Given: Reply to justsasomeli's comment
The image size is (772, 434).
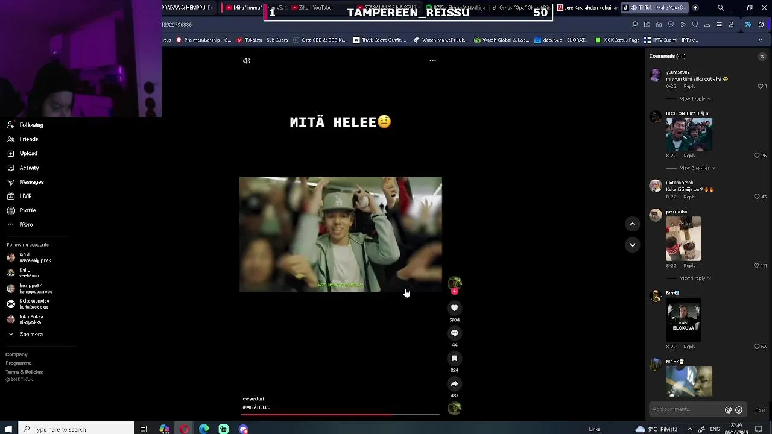Looking at the screenshot, I should (x=689, y=197).
